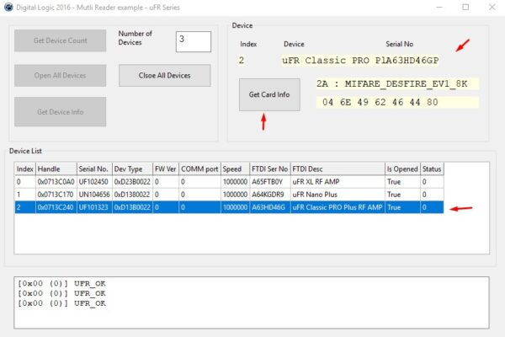Click the Open All Devices button

[x=60, y=75]
